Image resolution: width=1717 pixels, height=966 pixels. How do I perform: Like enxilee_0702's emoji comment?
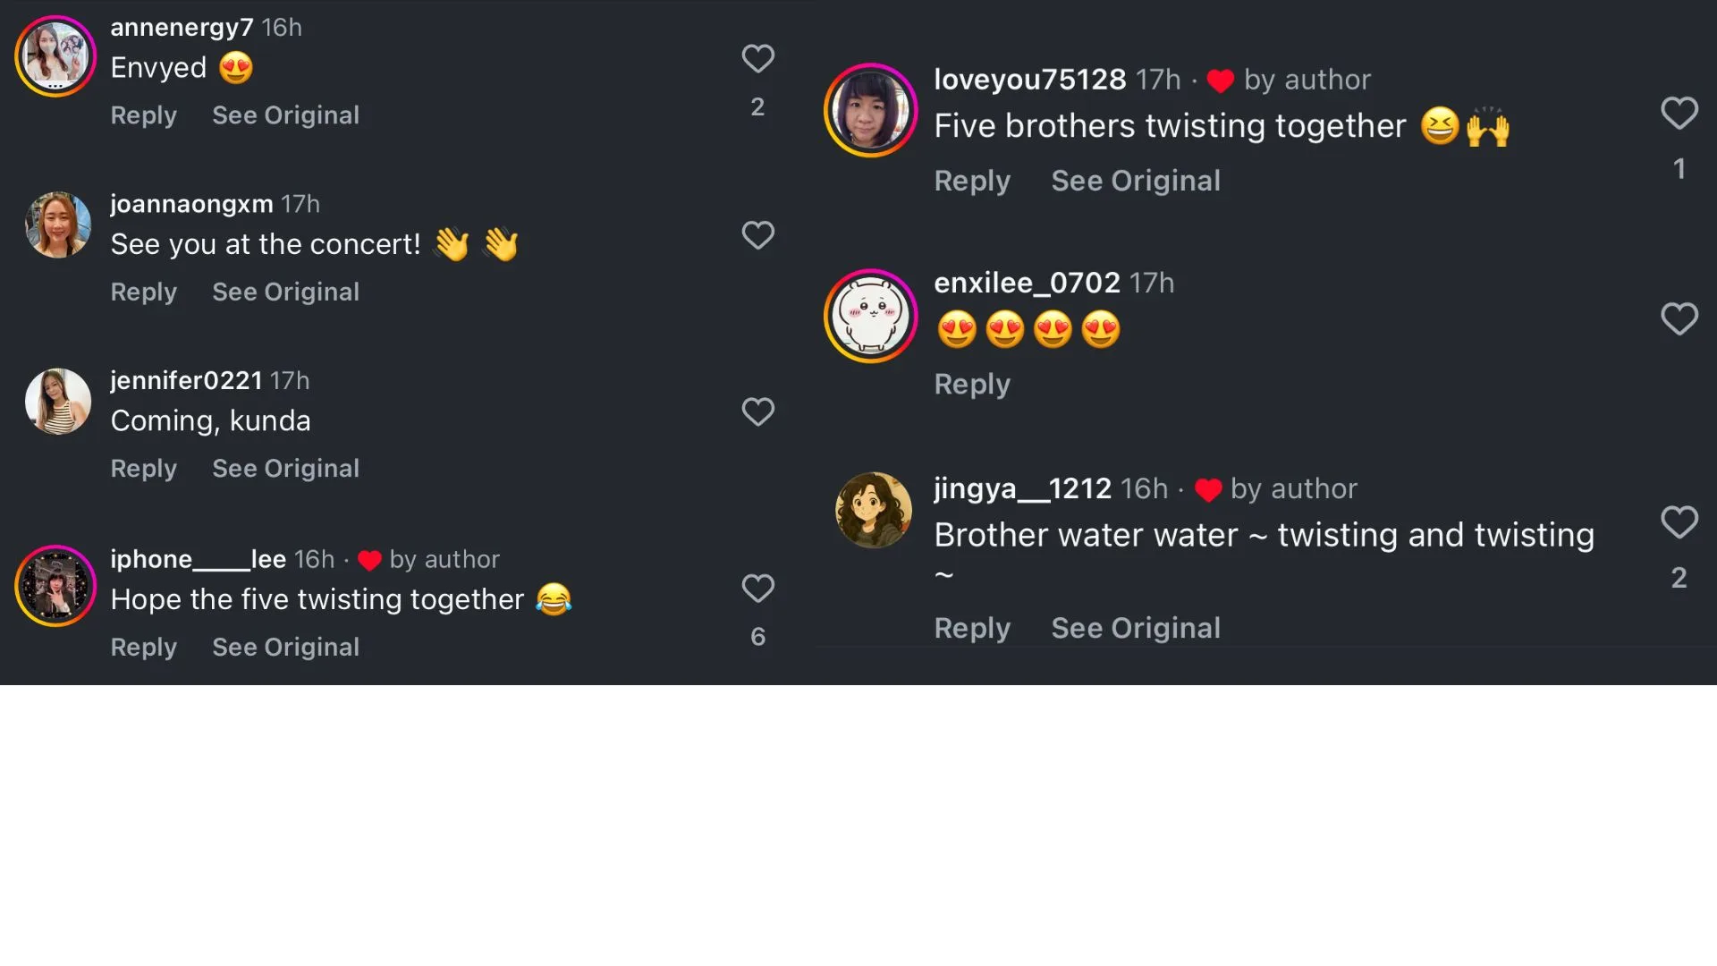point(1679,318)
